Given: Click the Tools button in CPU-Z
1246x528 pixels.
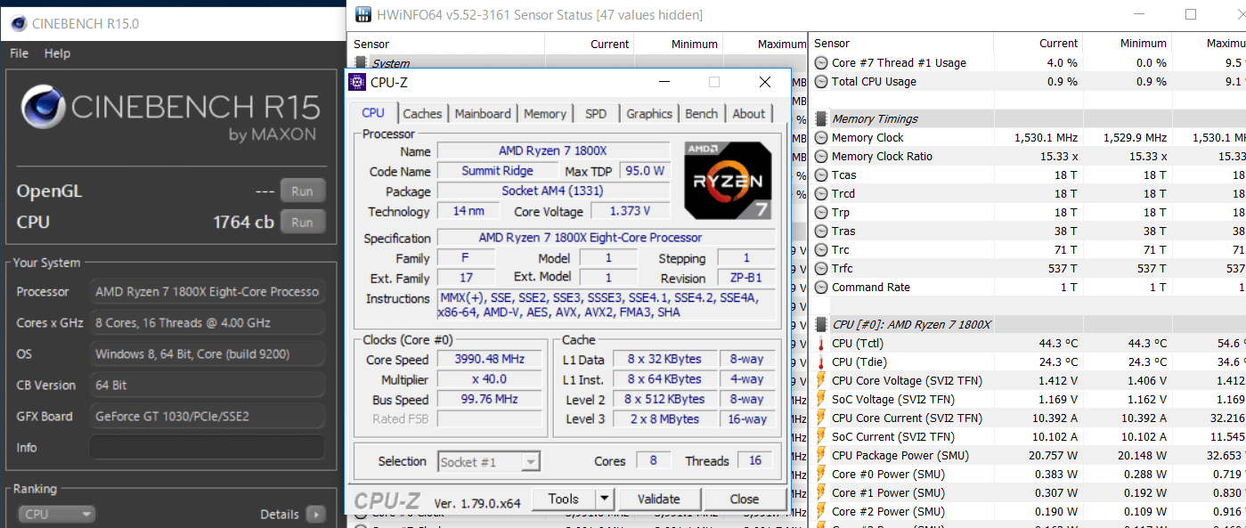Looking at the screenshot, I should point(563,499).
